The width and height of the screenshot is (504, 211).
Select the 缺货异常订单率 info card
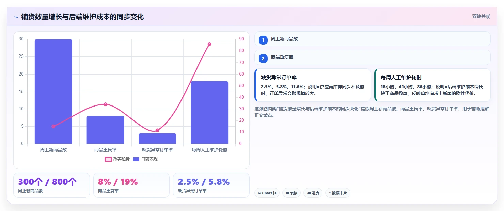[x=313, y=85]
